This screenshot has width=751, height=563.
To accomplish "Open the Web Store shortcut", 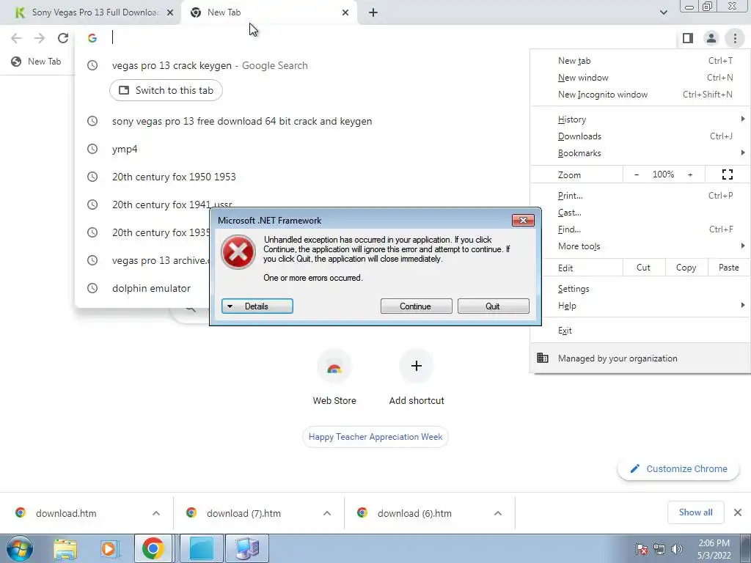I will [334, 378].
